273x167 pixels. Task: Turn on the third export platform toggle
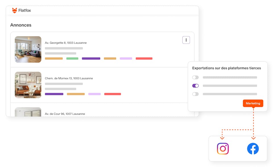coord(195,94)
